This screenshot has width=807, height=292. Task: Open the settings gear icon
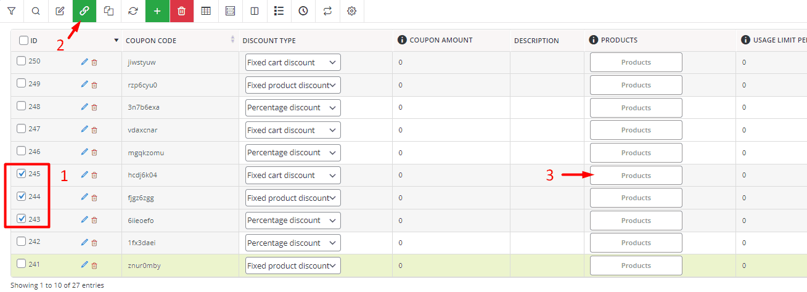coord(351,11)
